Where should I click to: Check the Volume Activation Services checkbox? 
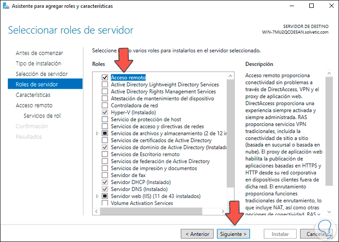105,203
